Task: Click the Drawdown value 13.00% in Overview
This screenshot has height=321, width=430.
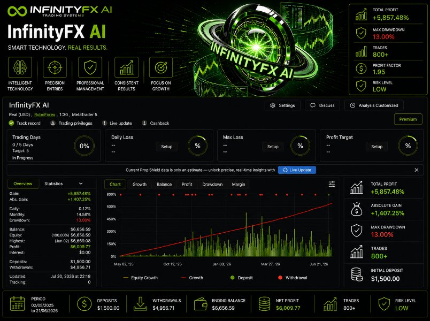Action: [83, 220]
